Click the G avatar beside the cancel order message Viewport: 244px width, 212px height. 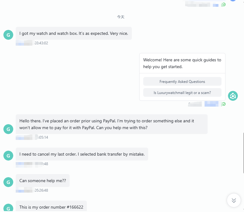point(8,156)
